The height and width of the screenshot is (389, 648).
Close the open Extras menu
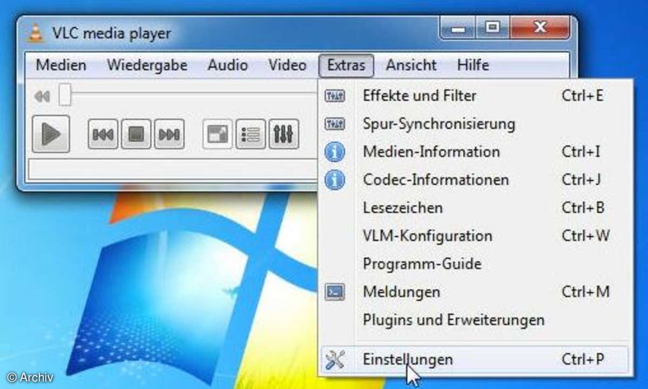(x=346, y=65)
